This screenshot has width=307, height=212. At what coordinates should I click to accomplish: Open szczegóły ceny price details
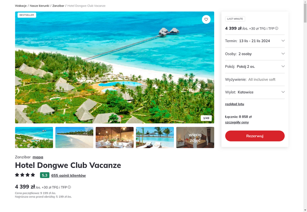(x=237, y=122)
